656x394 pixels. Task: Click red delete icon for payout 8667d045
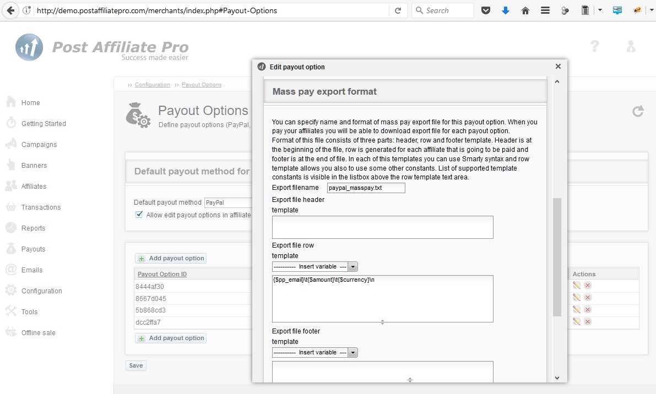tap(588, 298)
